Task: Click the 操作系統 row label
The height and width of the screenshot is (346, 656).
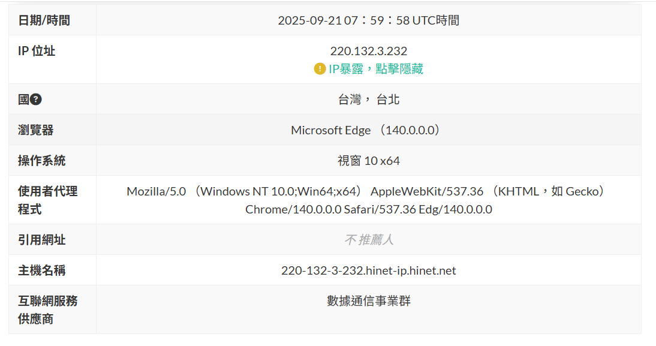Action: click(x=41, y=161)
